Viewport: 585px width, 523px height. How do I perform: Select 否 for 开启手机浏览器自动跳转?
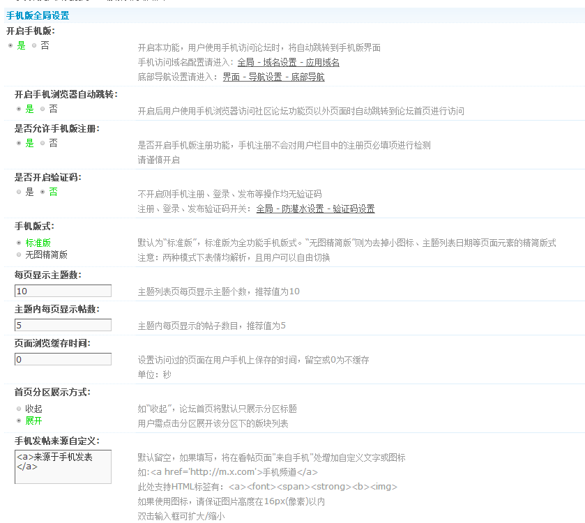click(43, 109)
